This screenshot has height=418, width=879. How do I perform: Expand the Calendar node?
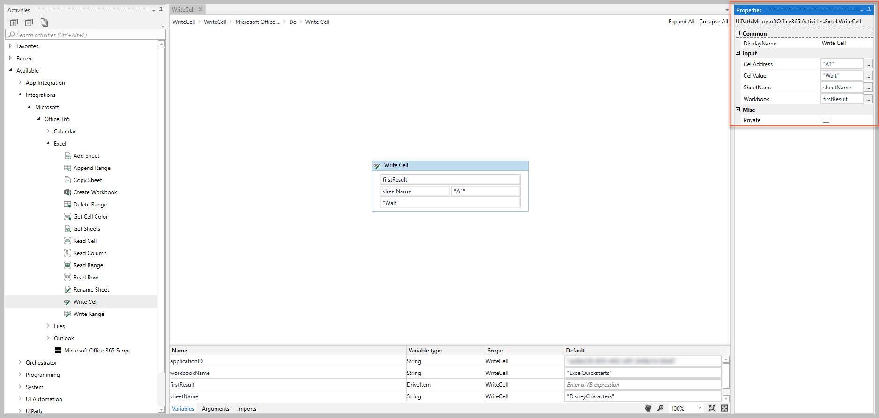click(x=48, y=131)
